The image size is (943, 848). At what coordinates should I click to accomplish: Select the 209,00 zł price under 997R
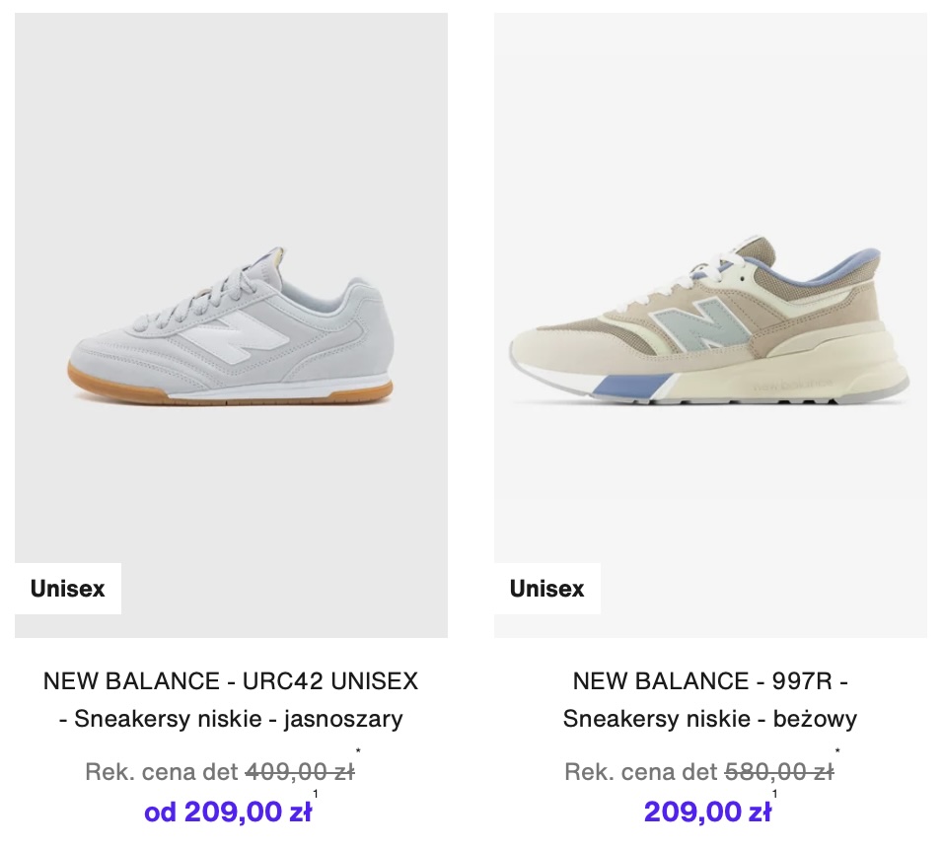707,813
